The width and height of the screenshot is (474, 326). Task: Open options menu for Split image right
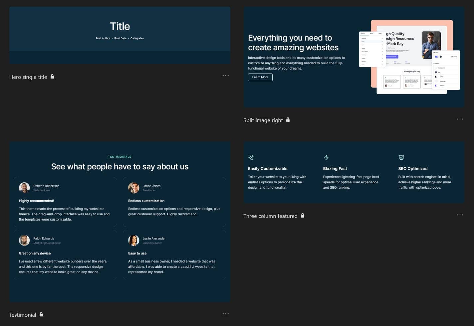pos(460,119)
